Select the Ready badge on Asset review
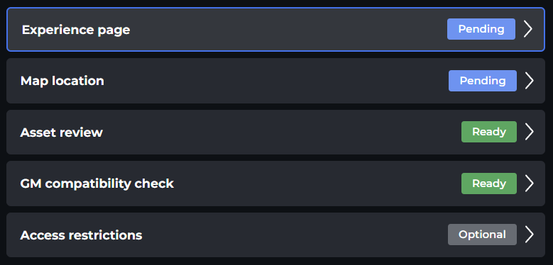 pyautogui.click(x=489, y=132)
